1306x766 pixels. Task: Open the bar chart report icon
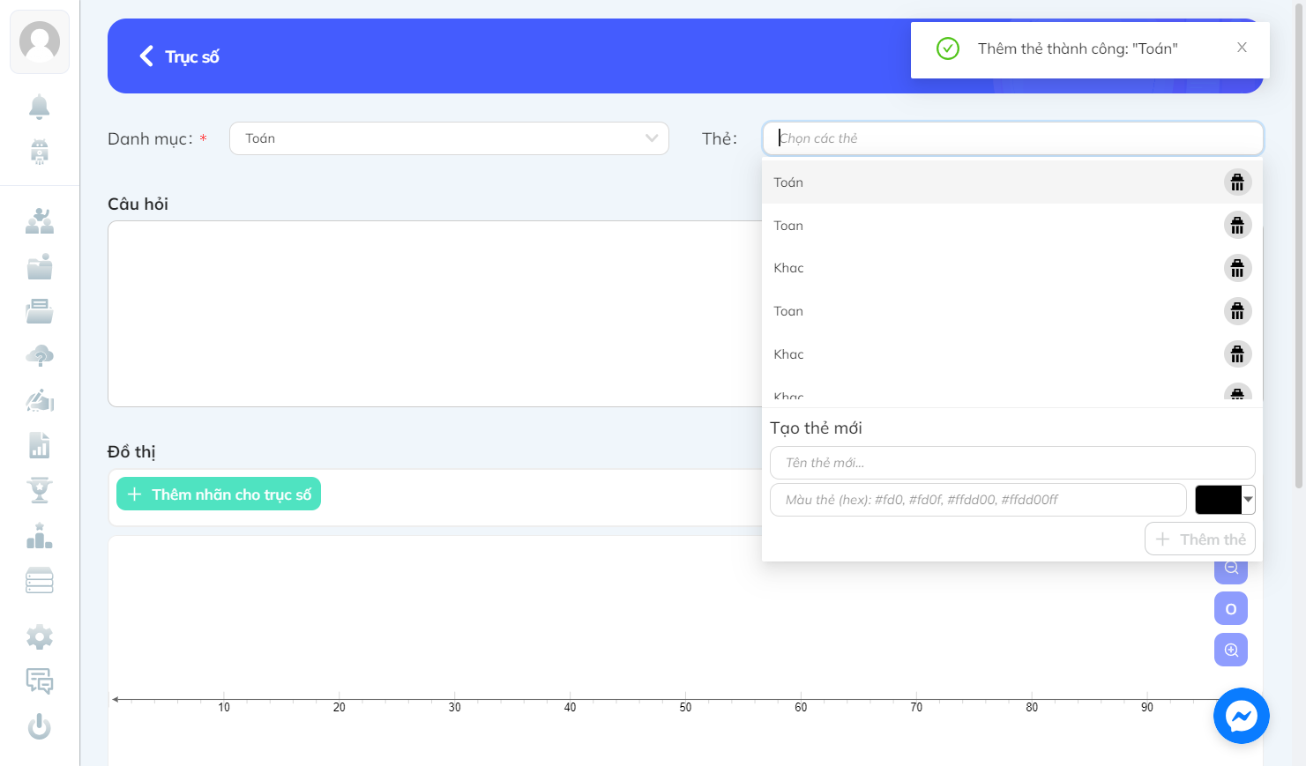coord(40,445)
